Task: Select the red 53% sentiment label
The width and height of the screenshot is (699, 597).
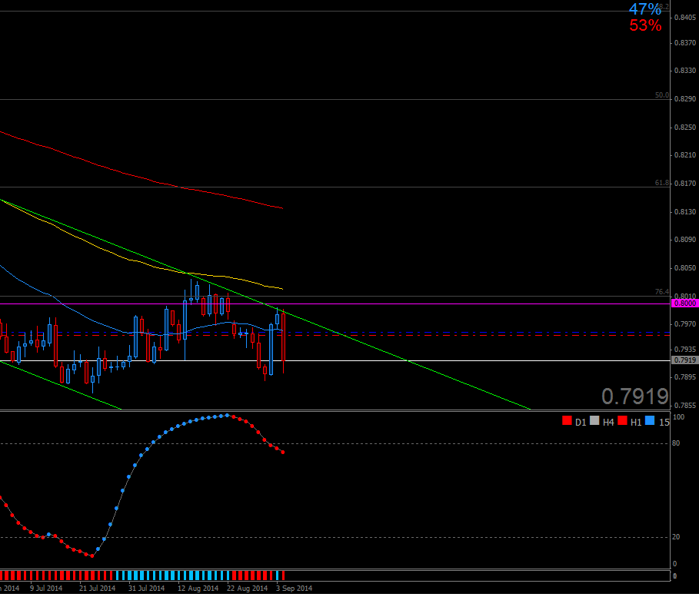Action: coord(645,25)
